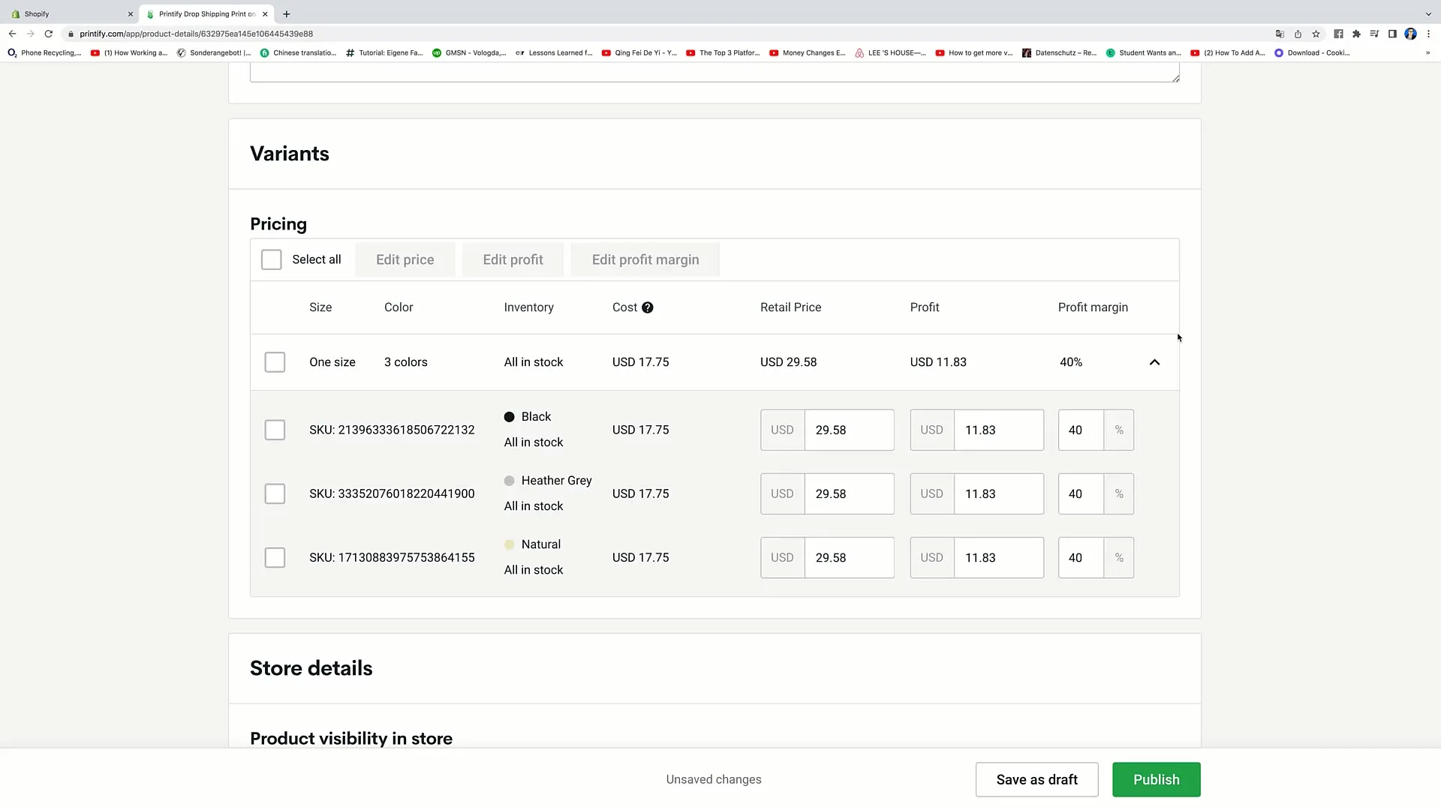Viewport: 1441px width, 810px height.
Task: Check the Heather Grey variant checkbox
Action: coord(275,493)
